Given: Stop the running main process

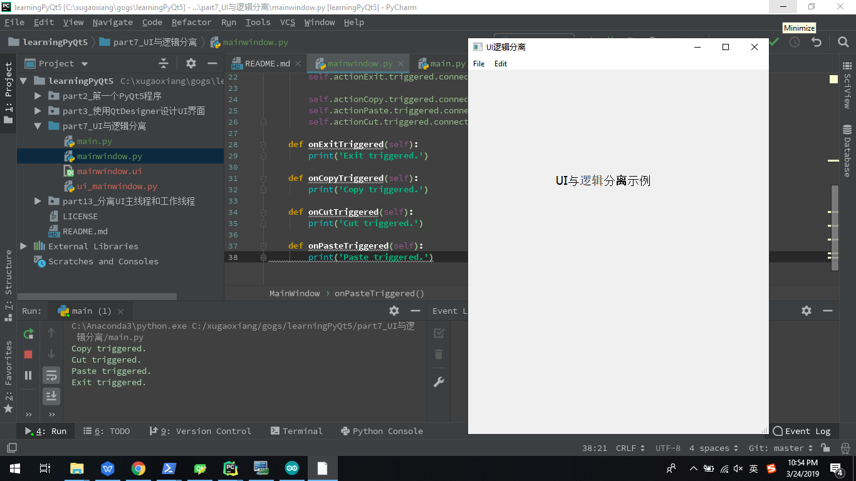Looking at the screenshot, I should (x=28, y=354).
